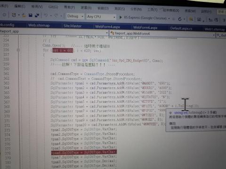Screen dimensions: 226x169
Task: Click the SqlCommand cmd declaration line
Action: pyautogui.click(x=107, y=60)
